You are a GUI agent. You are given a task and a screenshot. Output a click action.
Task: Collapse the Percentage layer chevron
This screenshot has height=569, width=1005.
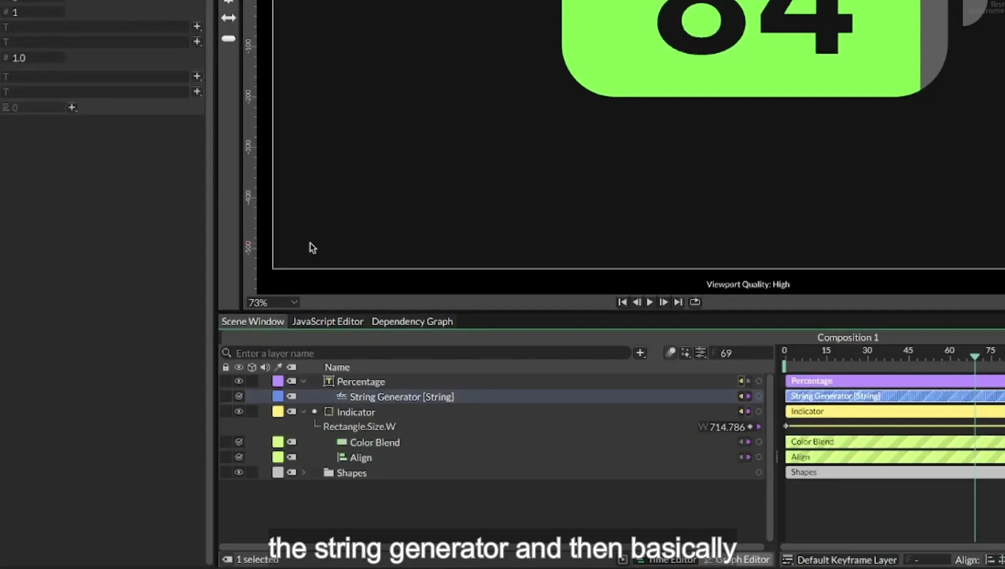(x=304, y=381)
